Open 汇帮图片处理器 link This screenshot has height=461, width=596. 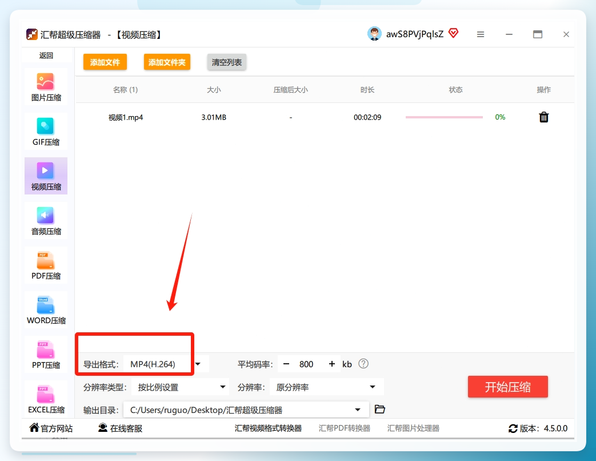pos(413,428)
